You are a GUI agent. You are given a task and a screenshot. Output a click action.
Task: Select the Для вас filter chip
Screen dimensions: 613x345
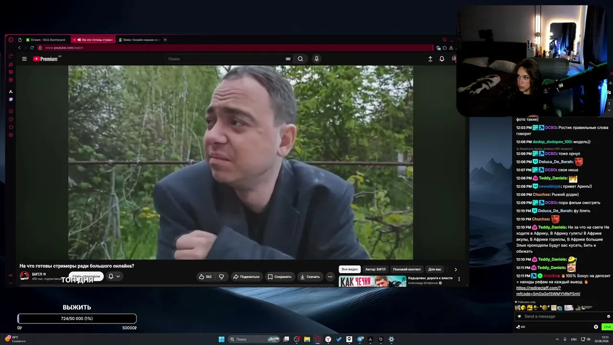(x=435, y=269)
